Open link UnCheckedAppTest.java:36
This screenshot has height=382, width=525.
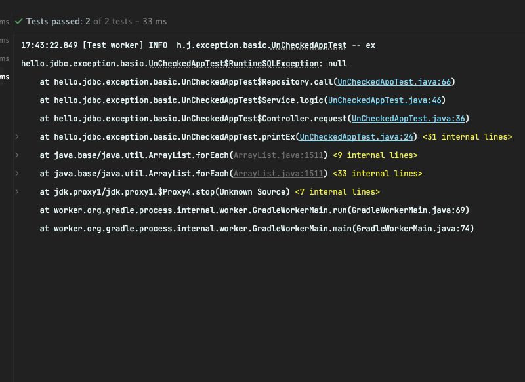point(408,119)
